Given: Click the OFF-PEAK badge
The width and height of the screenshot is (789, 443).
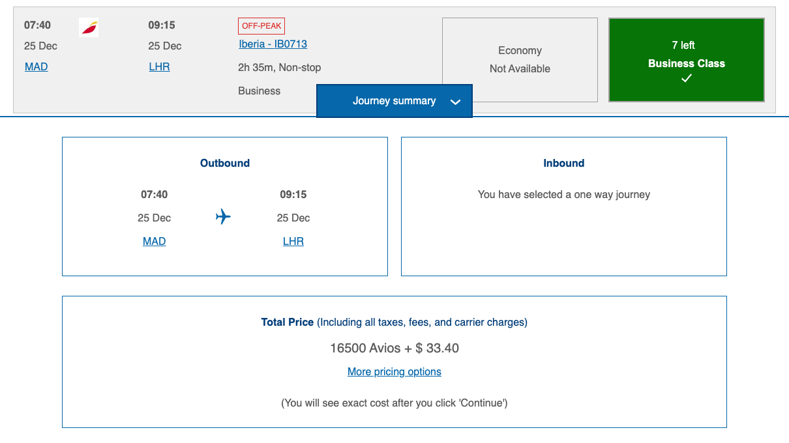Looking at the screenshot, I should [x=261, y=26].
